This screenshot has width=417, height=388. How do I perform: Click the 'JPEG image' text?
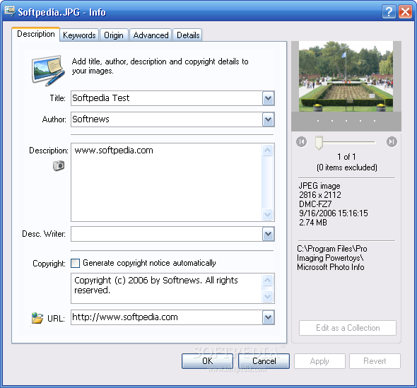click(319, 186)
